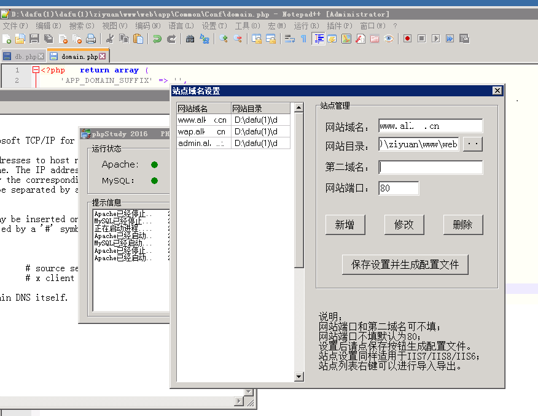Screen dimensions: 538x416
Task: Zoom out using the toolbar magnifier
Action: click(238, 39)
